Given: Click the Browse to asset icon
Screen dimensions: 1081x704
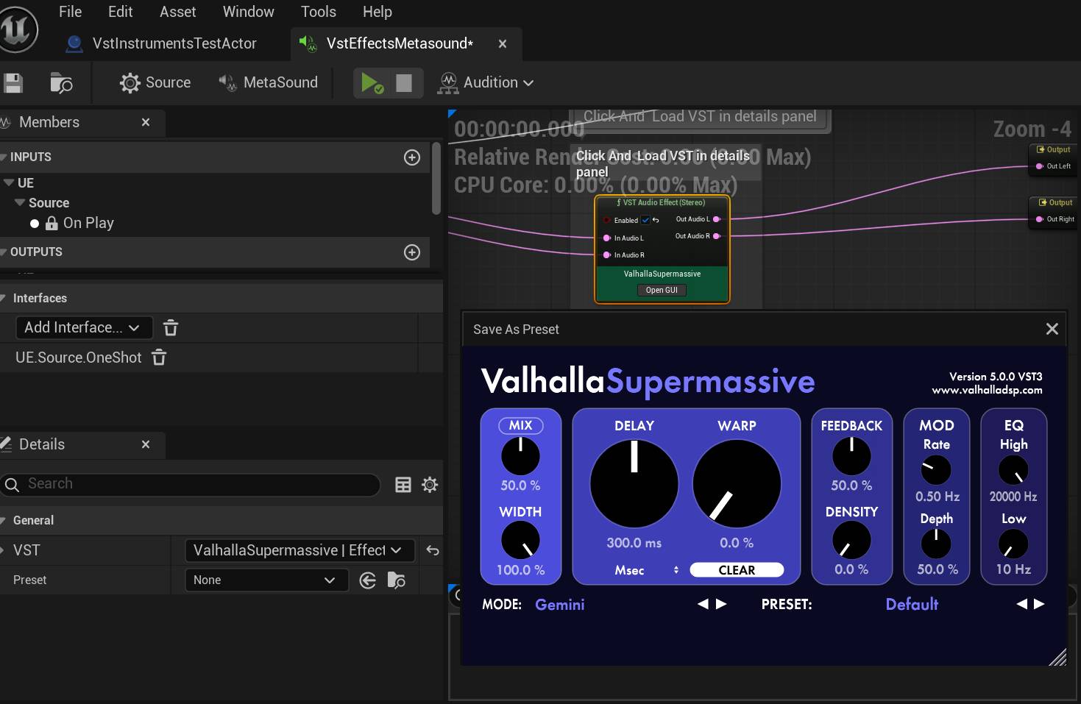Looking at the screenshot, I should point(61,83).
